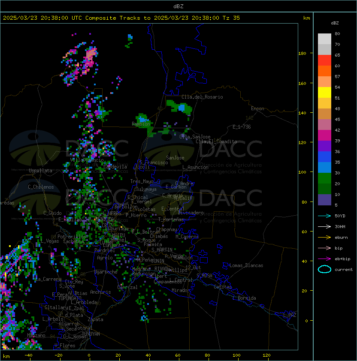This screenshot has width=357, height=361.
Task: Click the 'Clla.del_Rosario' map label
Action: [x=202, y=97]
